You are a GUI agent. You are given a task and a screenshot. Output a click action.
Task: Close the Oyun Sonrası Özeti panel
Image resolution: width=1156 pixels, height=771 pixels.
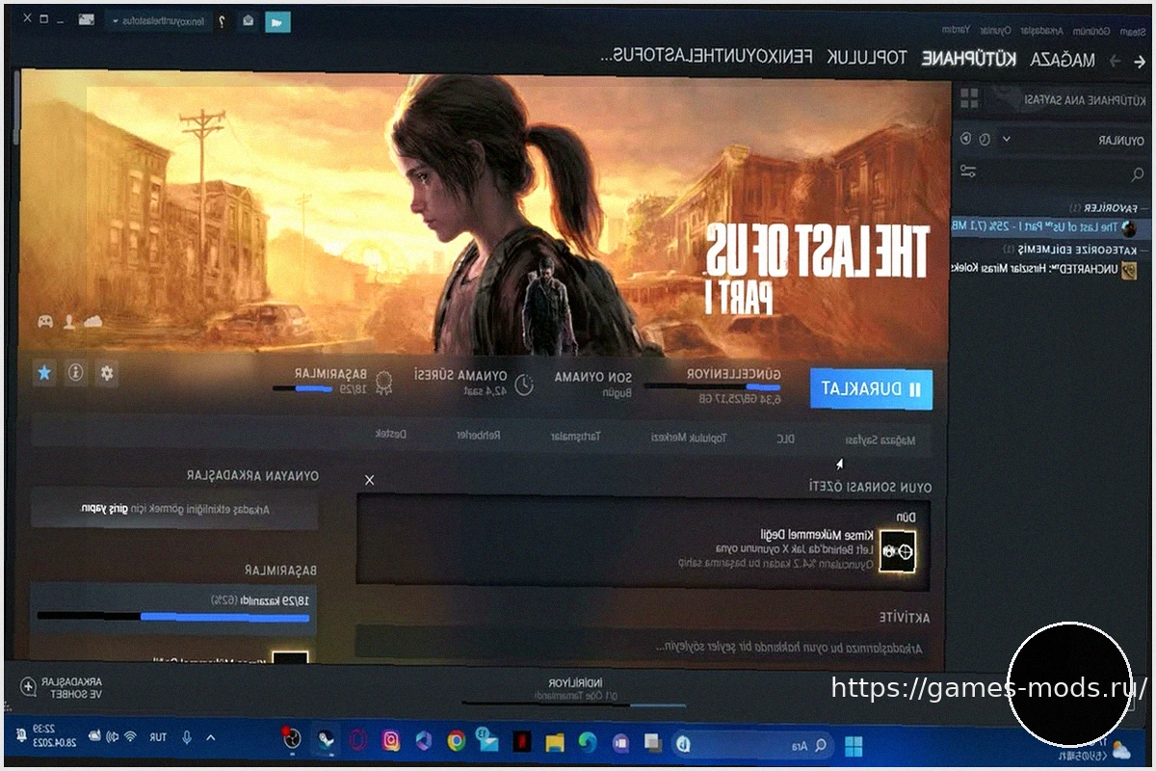coord(369,479)
